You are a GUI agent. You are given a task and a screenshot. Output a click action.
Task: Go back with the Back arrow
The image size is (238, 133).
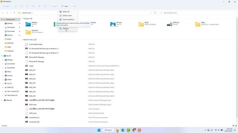pos(3,13)
